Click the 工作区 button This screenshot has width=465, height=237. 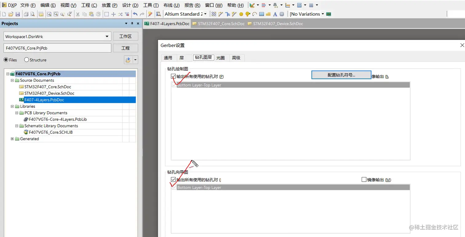coord(125,36)
